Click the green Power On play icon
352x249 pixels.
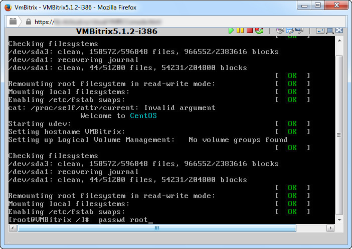pyautogui.click(x=231, y=30)
